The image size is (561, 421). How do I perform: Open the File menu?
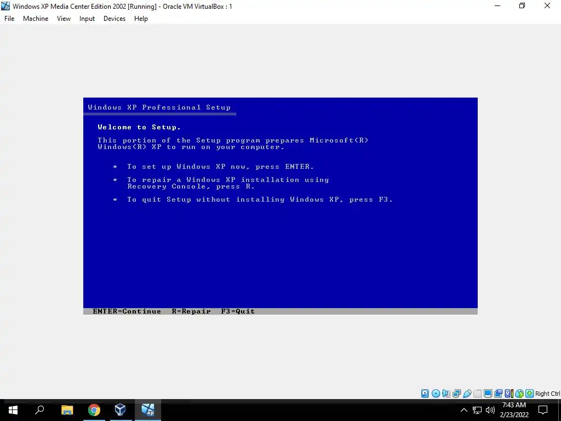(9, 19)
